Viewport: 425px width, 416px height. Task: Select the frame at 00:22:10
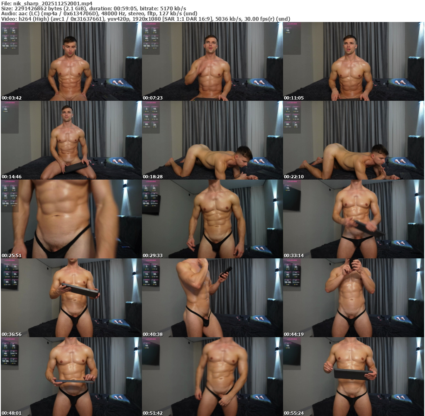(x=354, y=140)
